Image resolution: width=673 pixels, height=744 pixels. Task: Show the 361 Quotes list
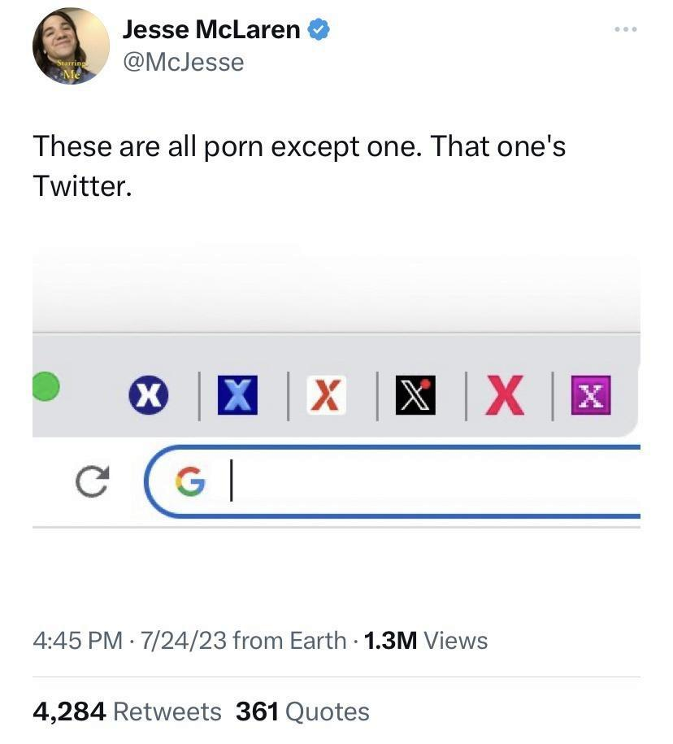click(302, 711)
